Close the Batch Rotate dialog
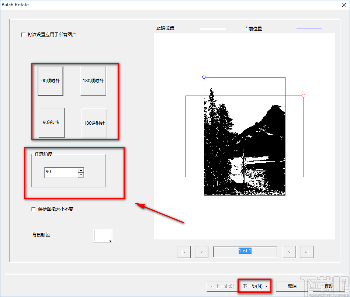 [x=344, y=5]
